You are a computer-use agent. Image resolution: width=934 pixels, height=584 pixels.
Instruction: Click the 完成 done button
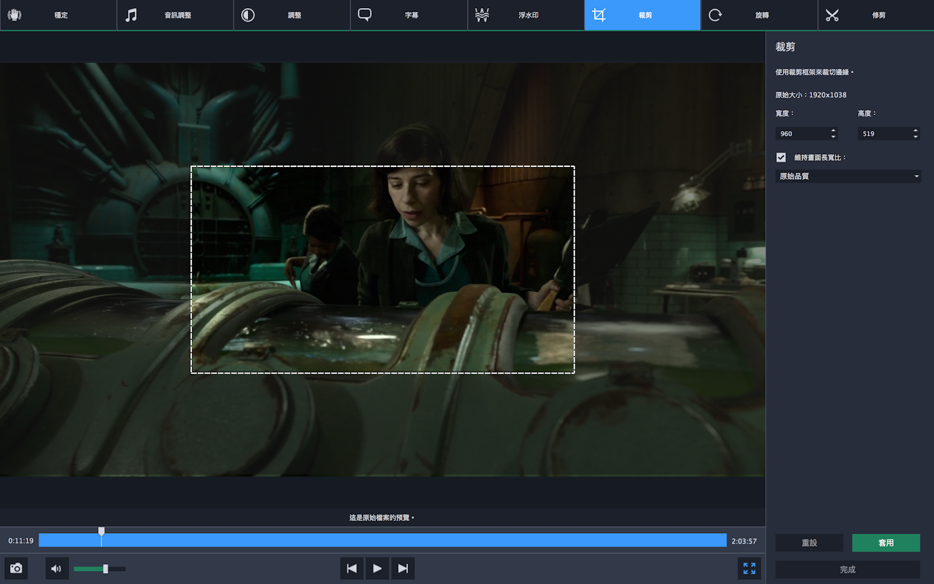848,569
